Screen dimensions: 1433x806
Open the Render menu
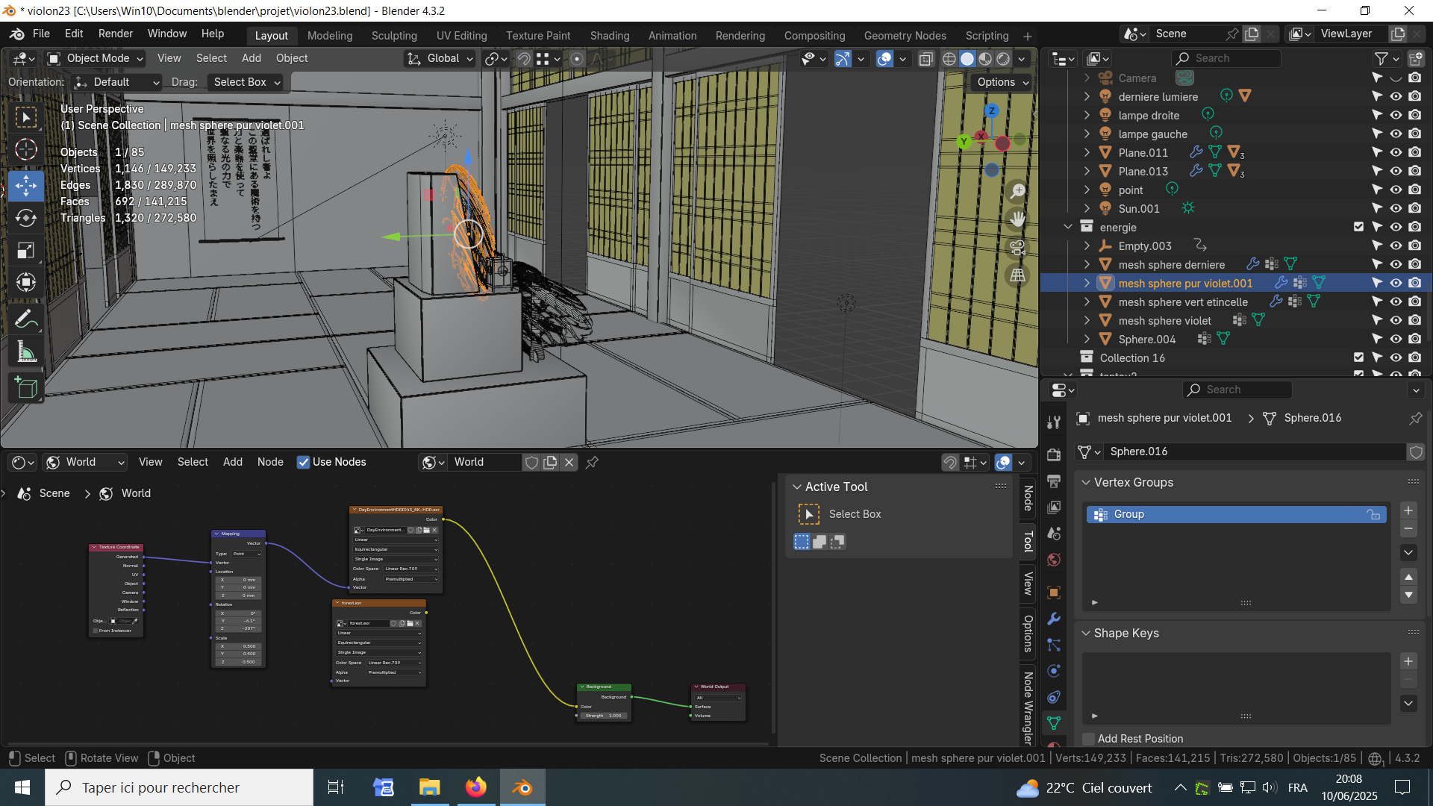[x=115, y=34]
